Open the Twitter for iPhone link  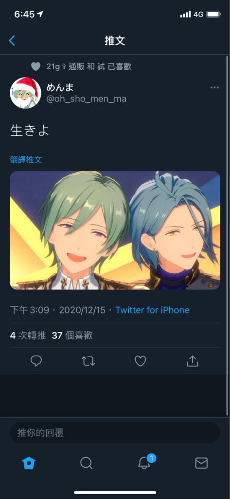tap(153, 310)
